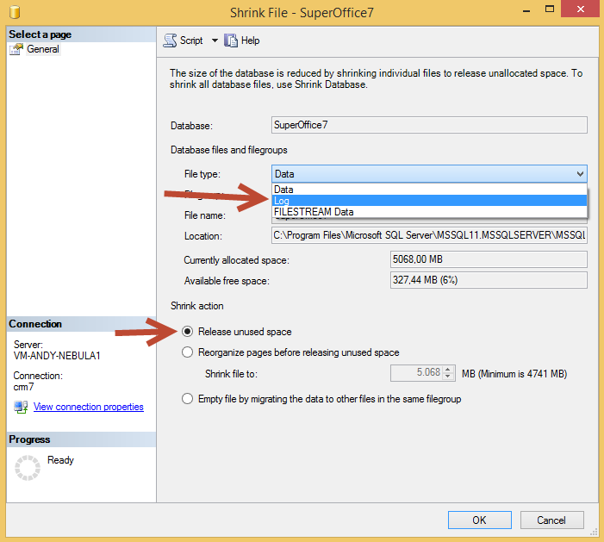Click the connection name crm7
This screenshot has width=604, height=542.
[23, 387]
